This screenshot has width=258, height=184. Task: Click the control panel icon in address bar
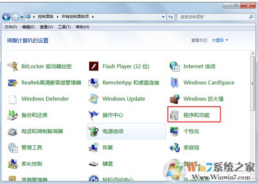point(28,17)
